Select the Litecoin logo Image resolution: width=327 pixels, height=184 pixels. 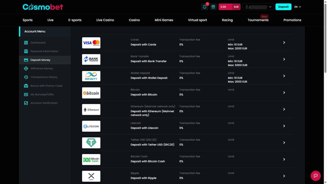click(91, 126)
